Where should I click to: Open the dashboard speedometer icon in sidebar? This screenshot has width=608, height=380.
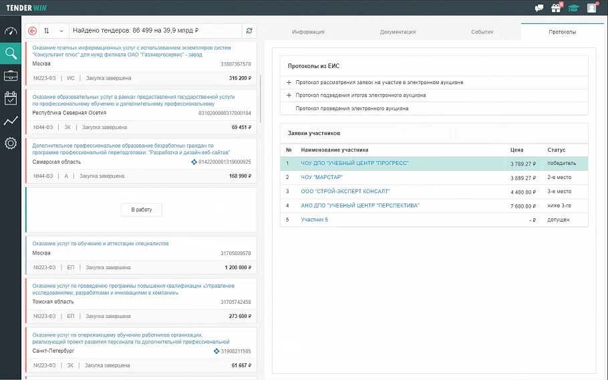point(11,31)
